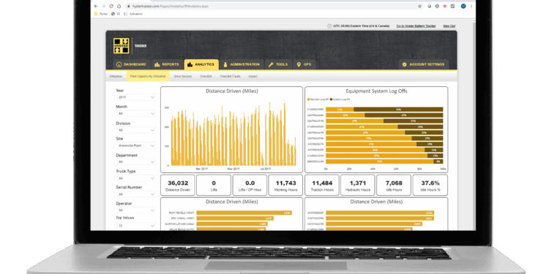
Task: Click the Hyster Tracker logo
Action: pyautogui.click(x=121, y=46)
